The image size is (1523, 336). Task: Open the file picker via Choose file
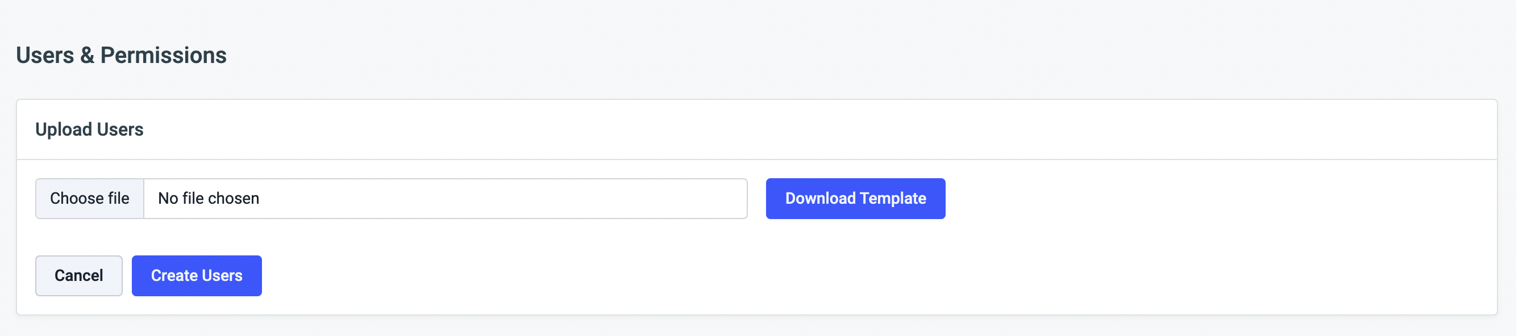[x=89, y=199]
